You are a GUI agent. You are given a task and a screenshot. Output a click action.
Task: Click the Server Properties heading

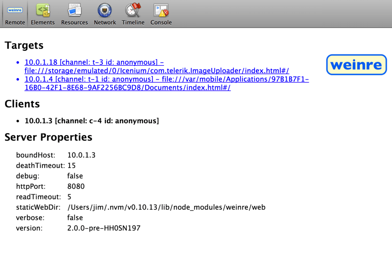[x=48, y=137]
